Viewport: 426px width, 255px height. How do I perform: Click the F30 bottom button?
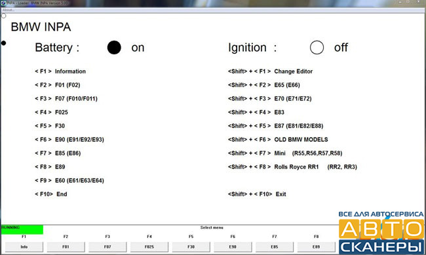pos(191,247)
